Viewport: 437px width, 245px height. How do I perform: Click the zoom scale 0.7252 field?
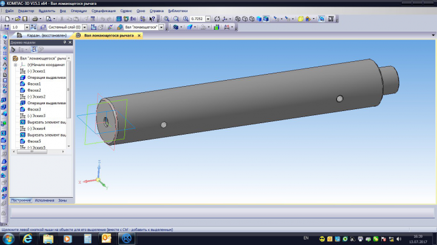(198, 19)
